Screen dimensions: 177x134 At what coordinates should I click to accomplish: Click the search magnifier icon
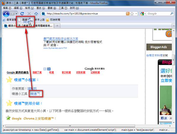tap(172, 14)
